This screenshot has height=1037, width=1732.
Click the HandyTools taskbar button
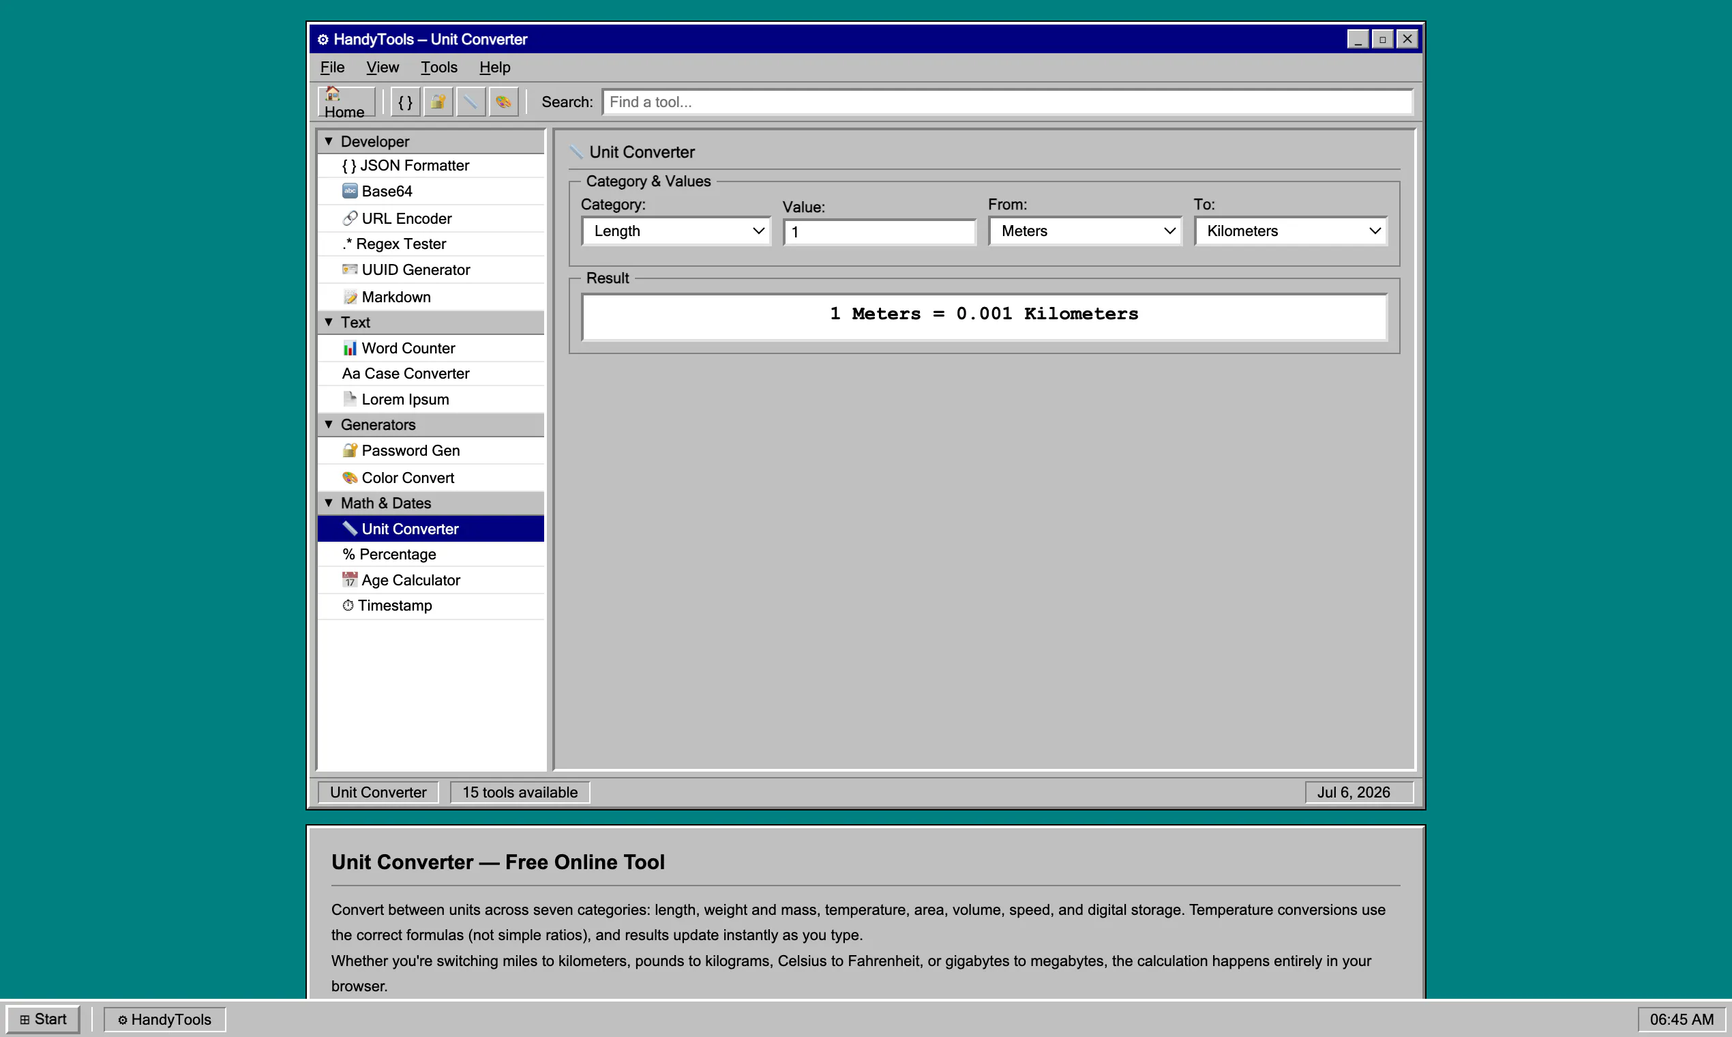pos(165,1019)
